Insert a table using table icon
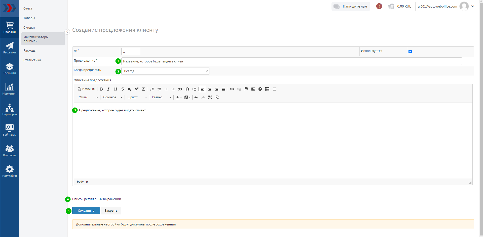This screenshot has height=237, width=483. (267, 89)
